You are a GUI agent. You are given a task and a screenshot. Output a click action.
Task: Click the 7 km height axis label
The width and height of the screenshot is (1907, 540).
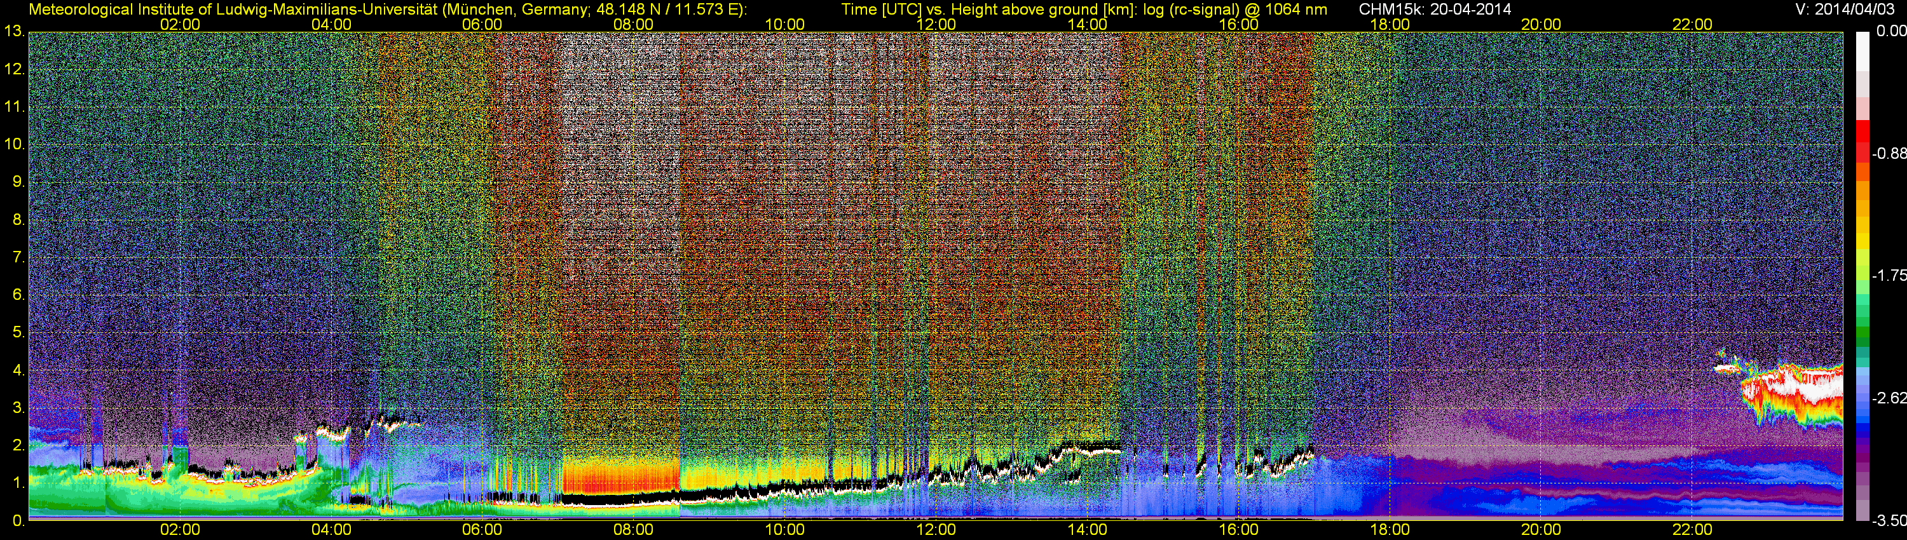point(18,257)
